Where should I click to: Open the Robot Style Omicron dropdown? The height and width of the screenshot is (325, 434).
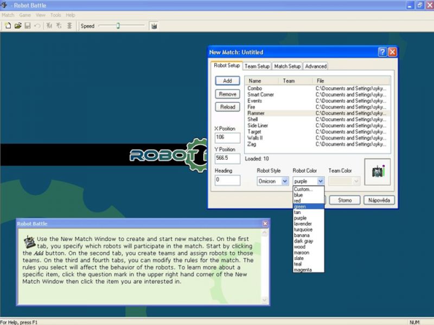(273, 181)
